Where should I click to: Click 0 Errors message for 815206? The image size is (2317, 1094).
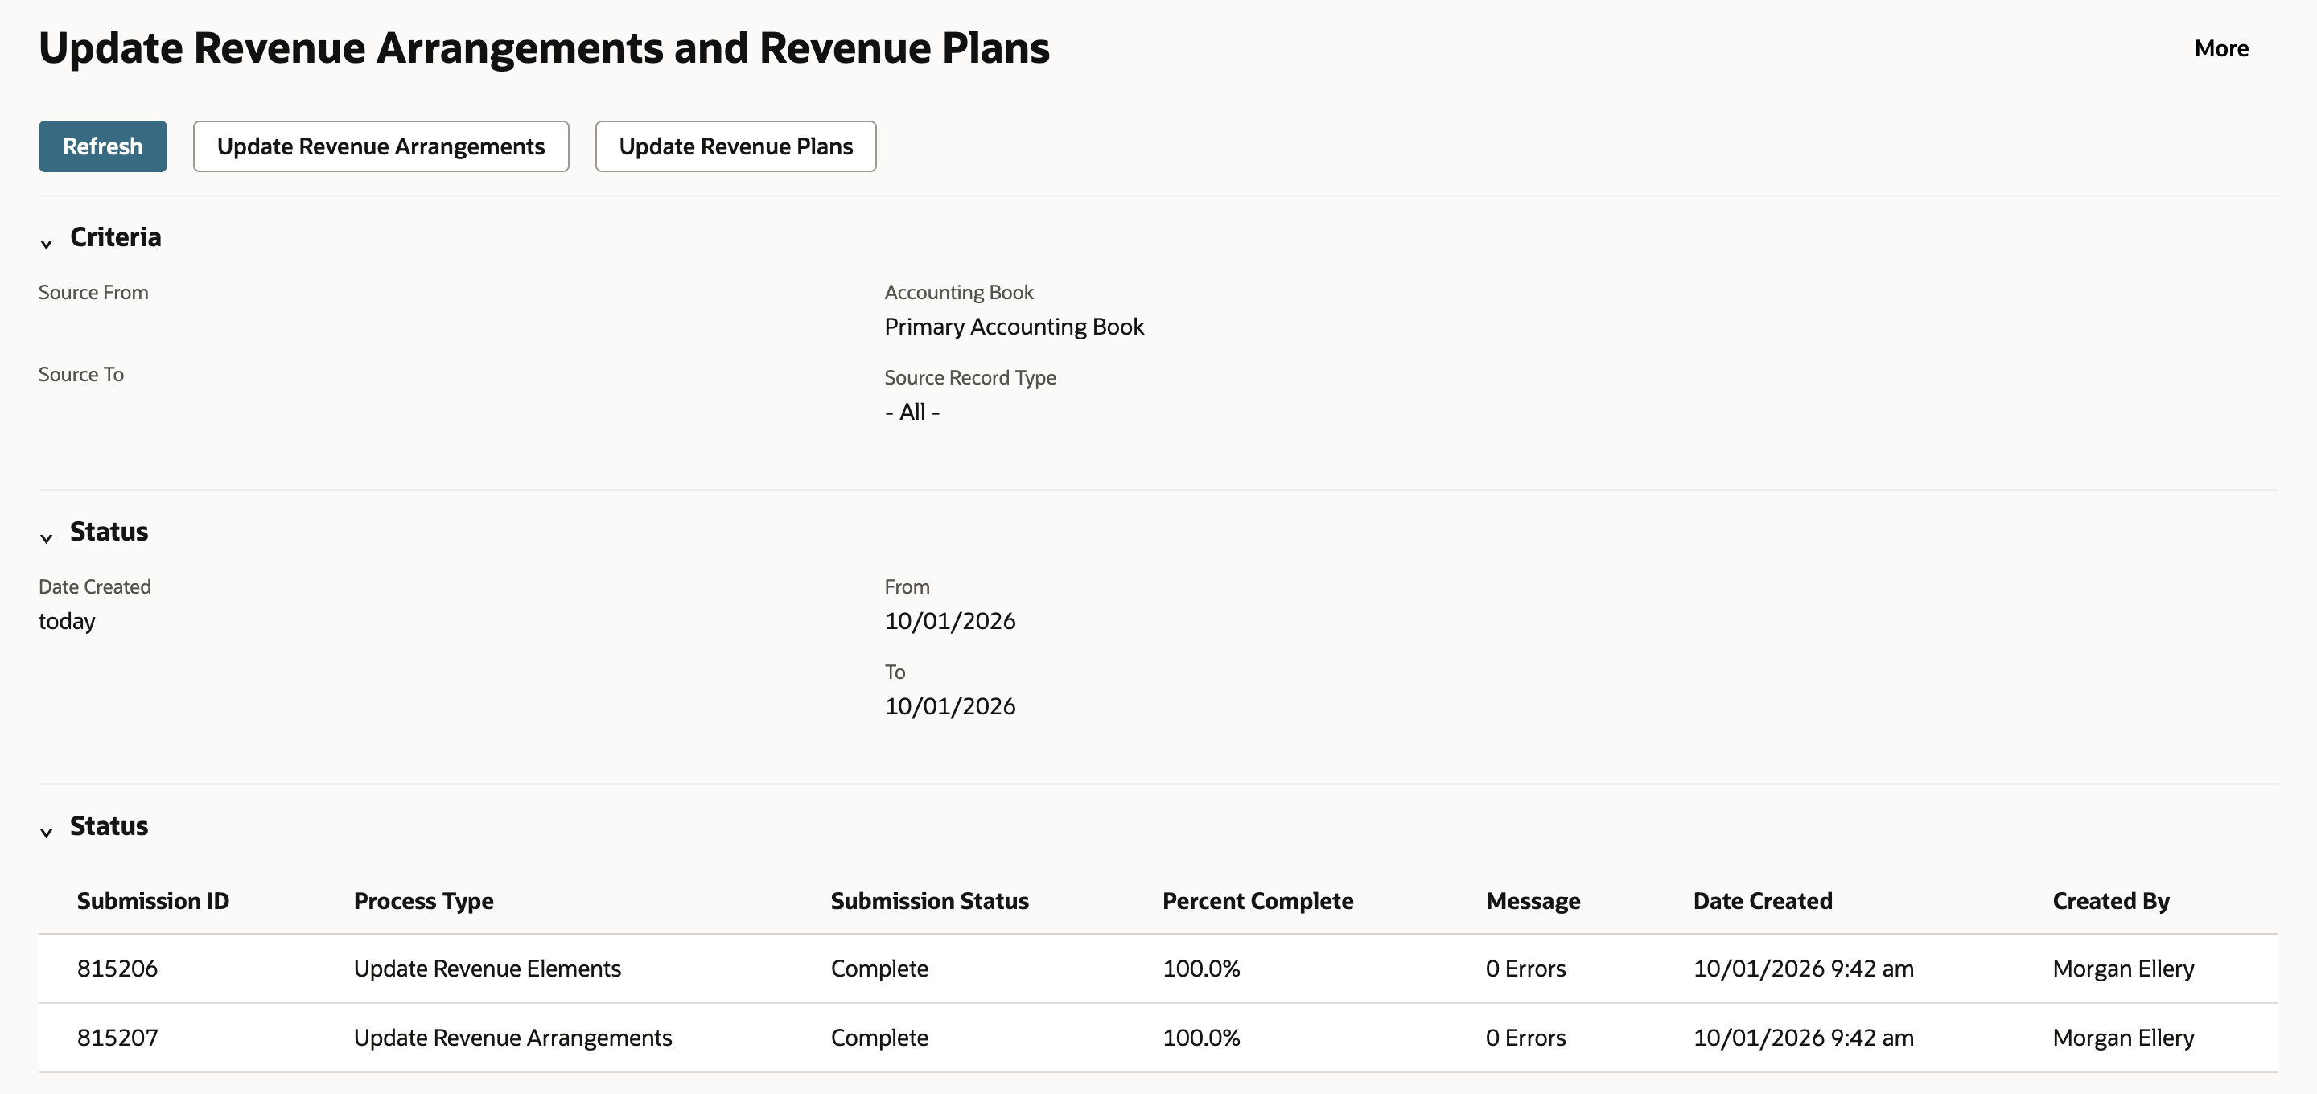pyautogui.click(x=1525, y=968)
